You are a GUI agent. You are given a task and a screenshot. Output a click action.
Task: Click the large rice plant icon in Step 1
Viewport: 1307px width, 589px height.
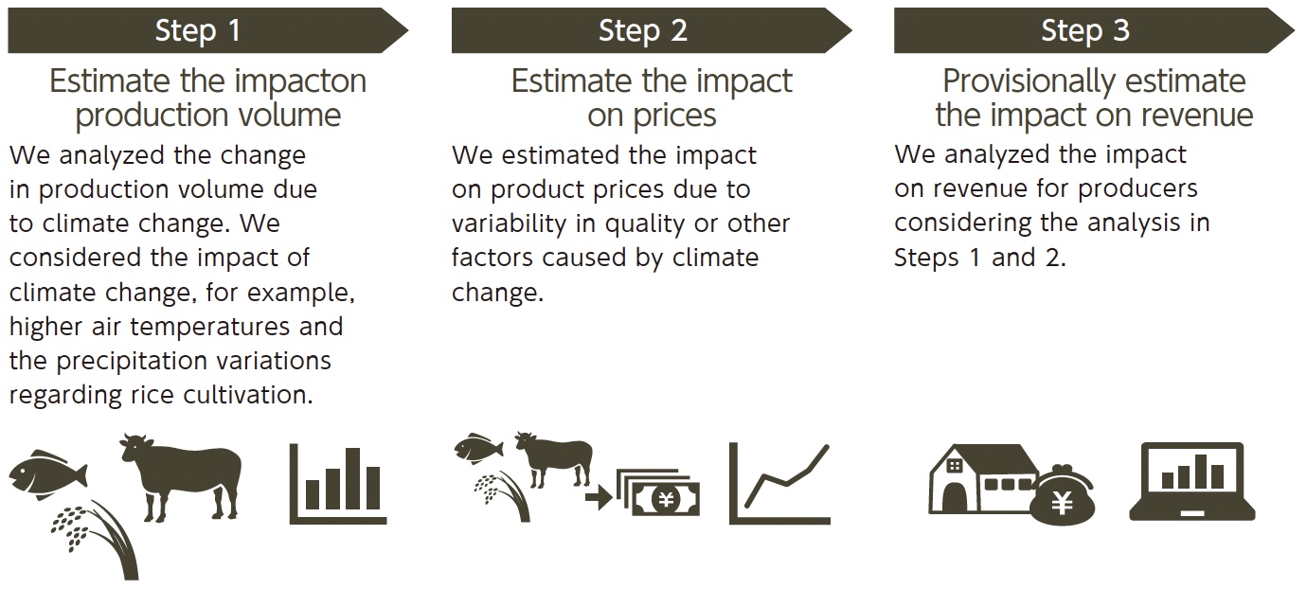[99, 540]
